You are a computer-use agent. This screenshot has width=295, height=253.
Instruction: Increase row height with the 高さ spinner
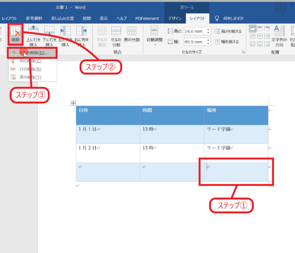click(209, 29)
